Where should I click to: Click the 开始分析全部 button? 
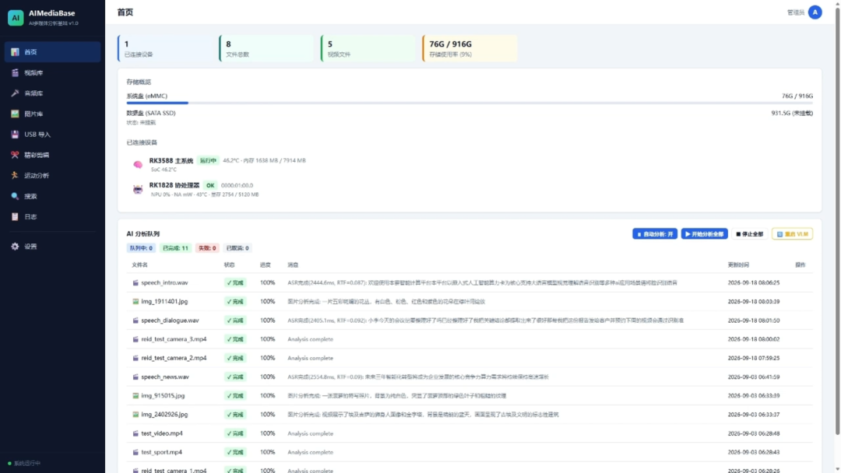pyautogui.click(x=704, y=234)
